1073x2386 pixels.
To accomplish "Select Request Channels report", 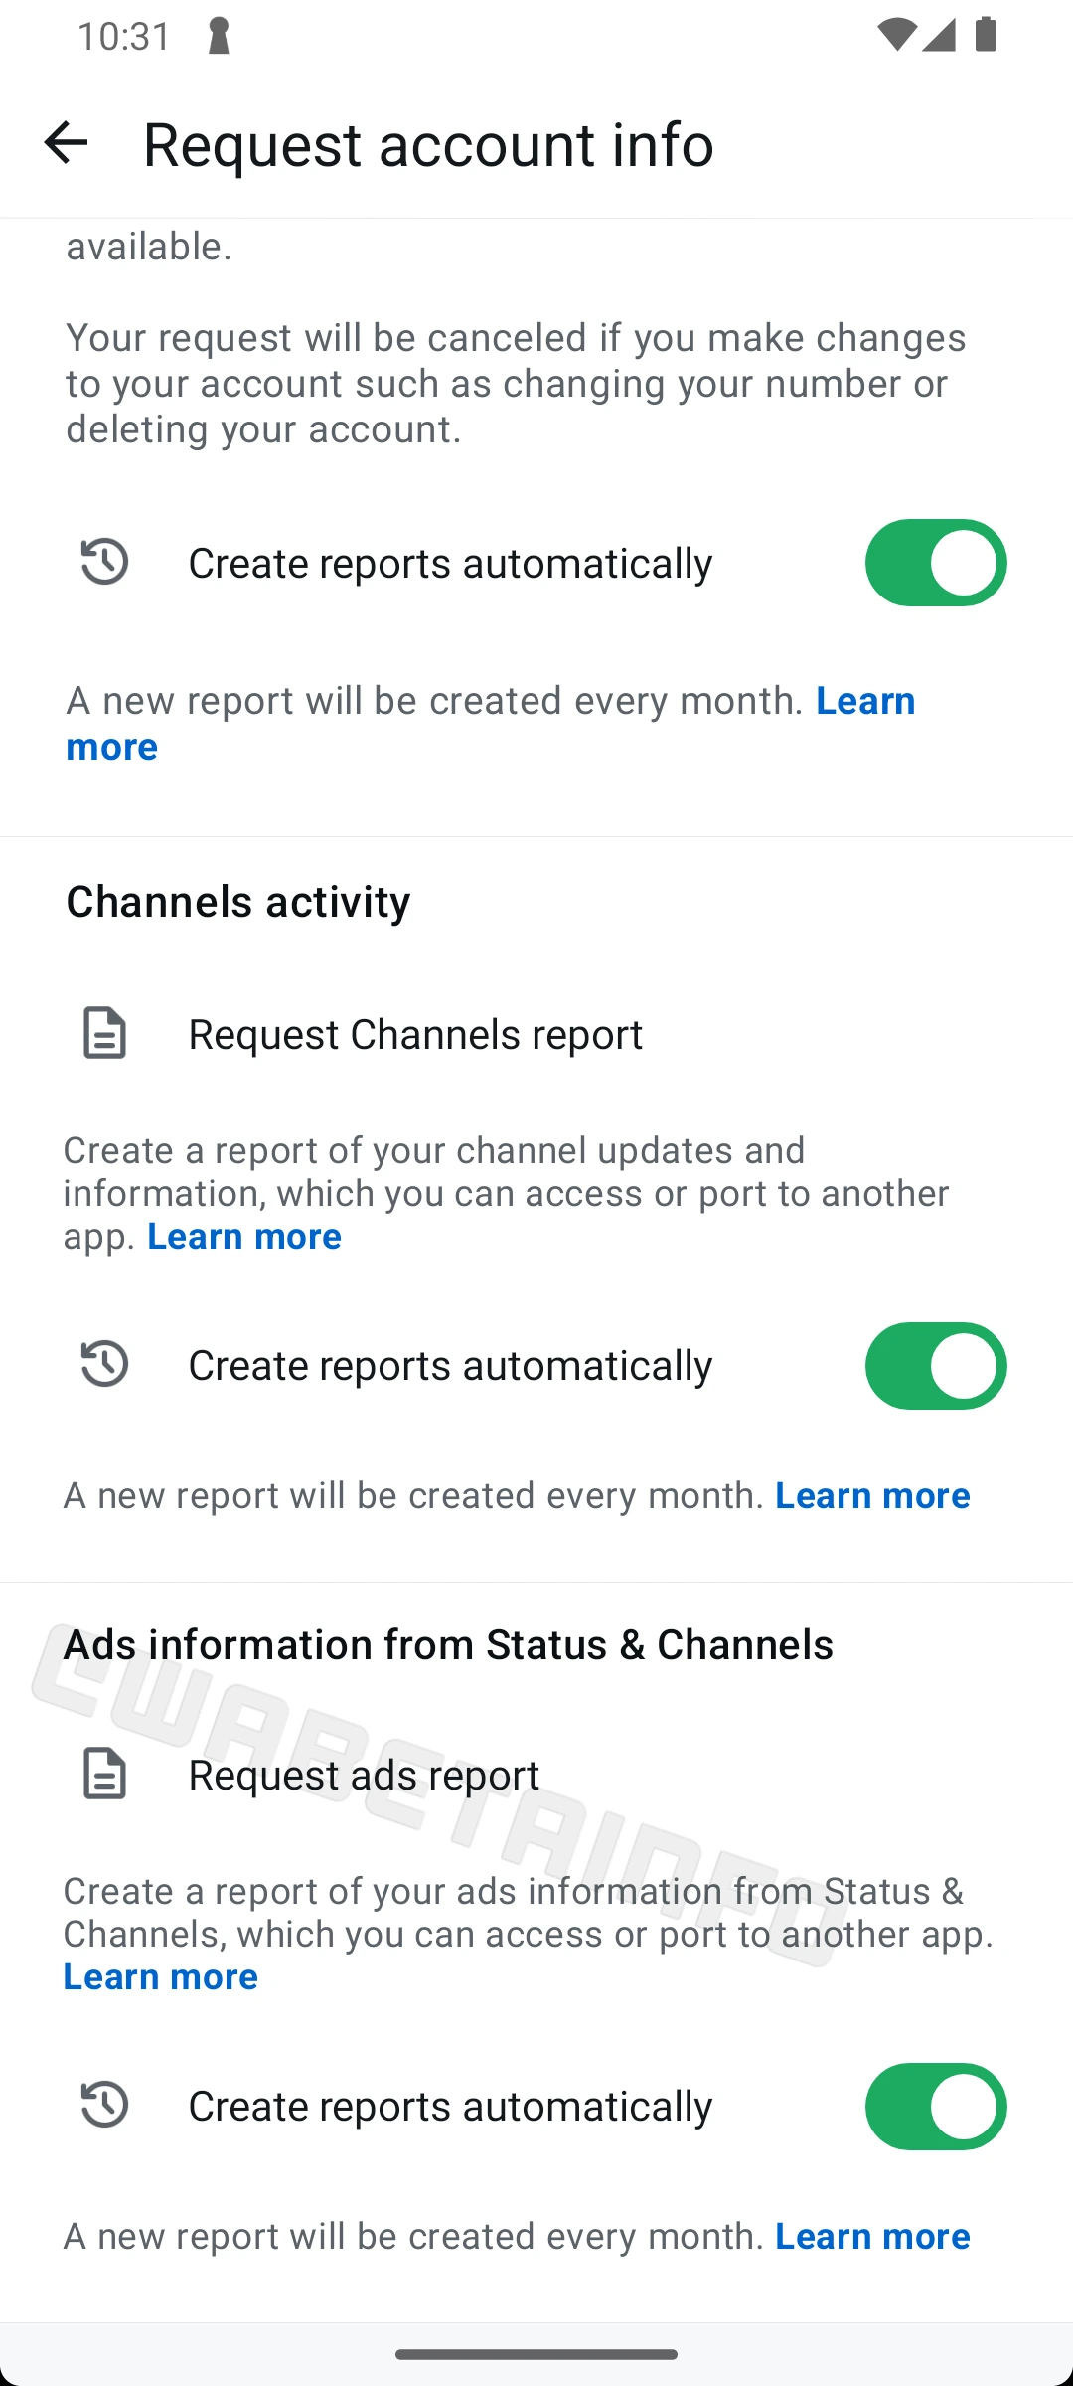I will tap(415, 1034).
